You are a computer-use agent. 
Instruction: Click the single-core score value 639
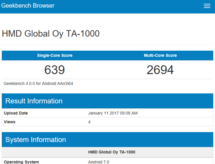point(55,70)
